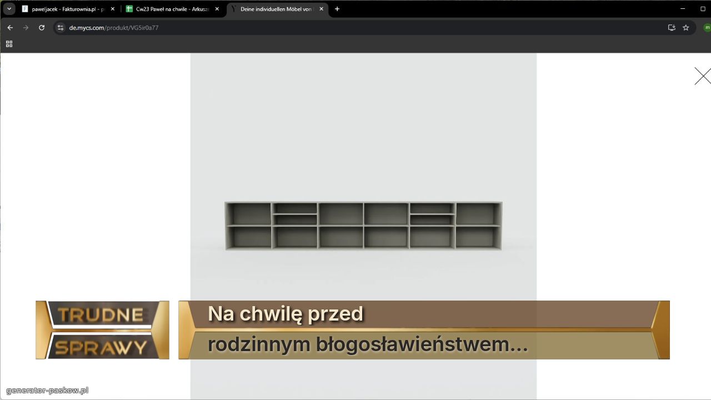Click the Google Sheets favicon on the spreadsheet tab

pyautogui.click(x=129, y=9)
